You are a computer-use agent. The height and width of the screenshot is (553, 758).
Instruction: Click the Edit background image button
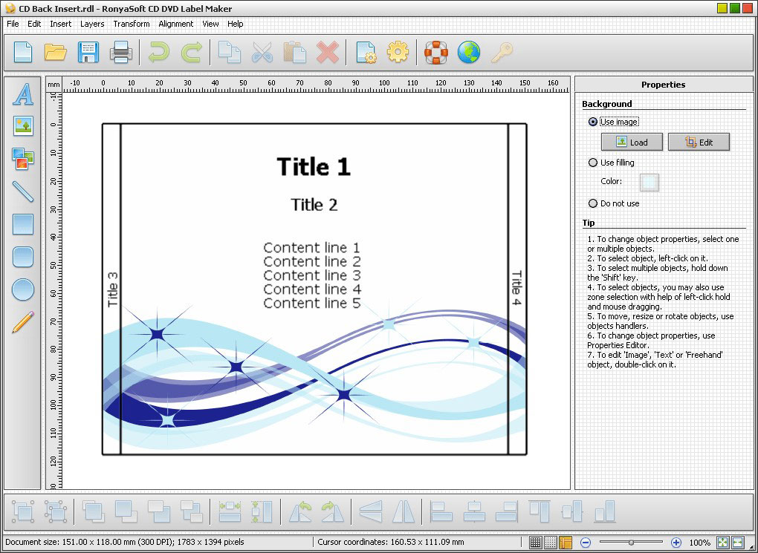tap(698, 142)
